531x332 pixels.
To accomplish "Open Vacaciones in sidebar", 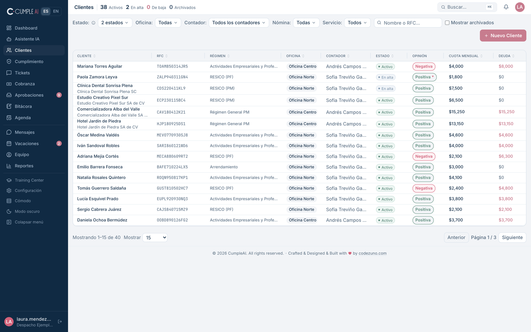I will pyautogui.click(x=34, y=143).
